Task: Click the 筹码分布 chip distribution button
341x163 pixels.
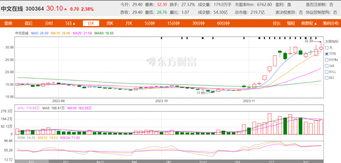Action: (x=330, y=23)
